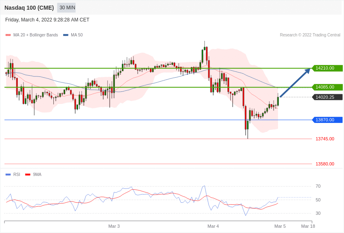The image size is (344, 233).
Task: Select the 14210.00 resistance price tag
Action: pos(327,68)
